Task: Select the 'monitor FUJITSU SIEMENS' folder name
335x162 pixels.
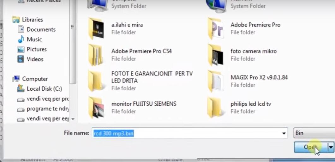Action: tap(144, 104)
